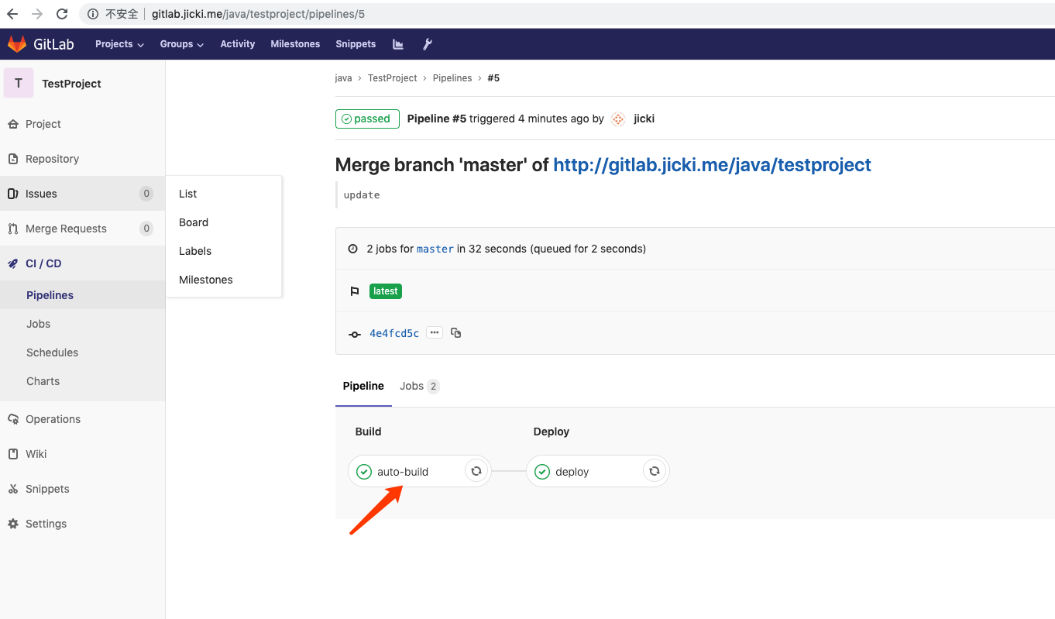Viewport: 1055px width, 619px height.
Task: Click the flag icon beside the latest tag
Action: [354, 291]
